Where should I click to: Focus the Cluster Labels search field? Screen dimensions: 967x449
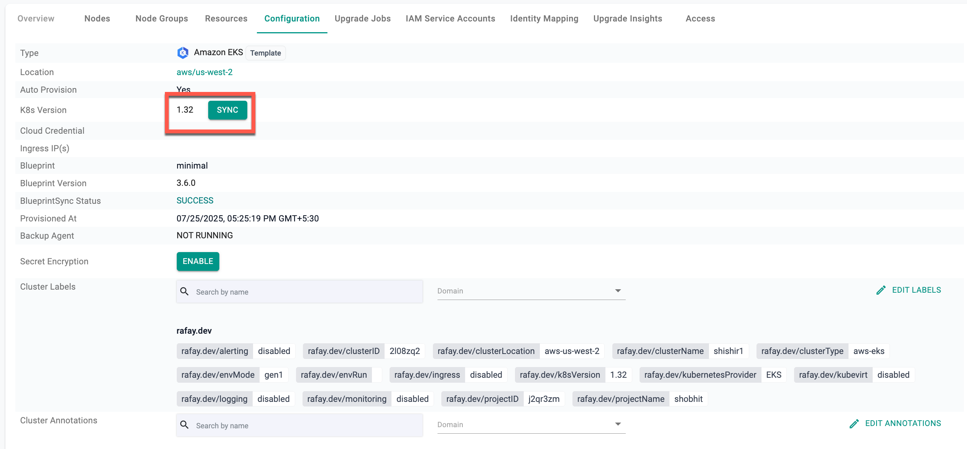tap(300, 292)
